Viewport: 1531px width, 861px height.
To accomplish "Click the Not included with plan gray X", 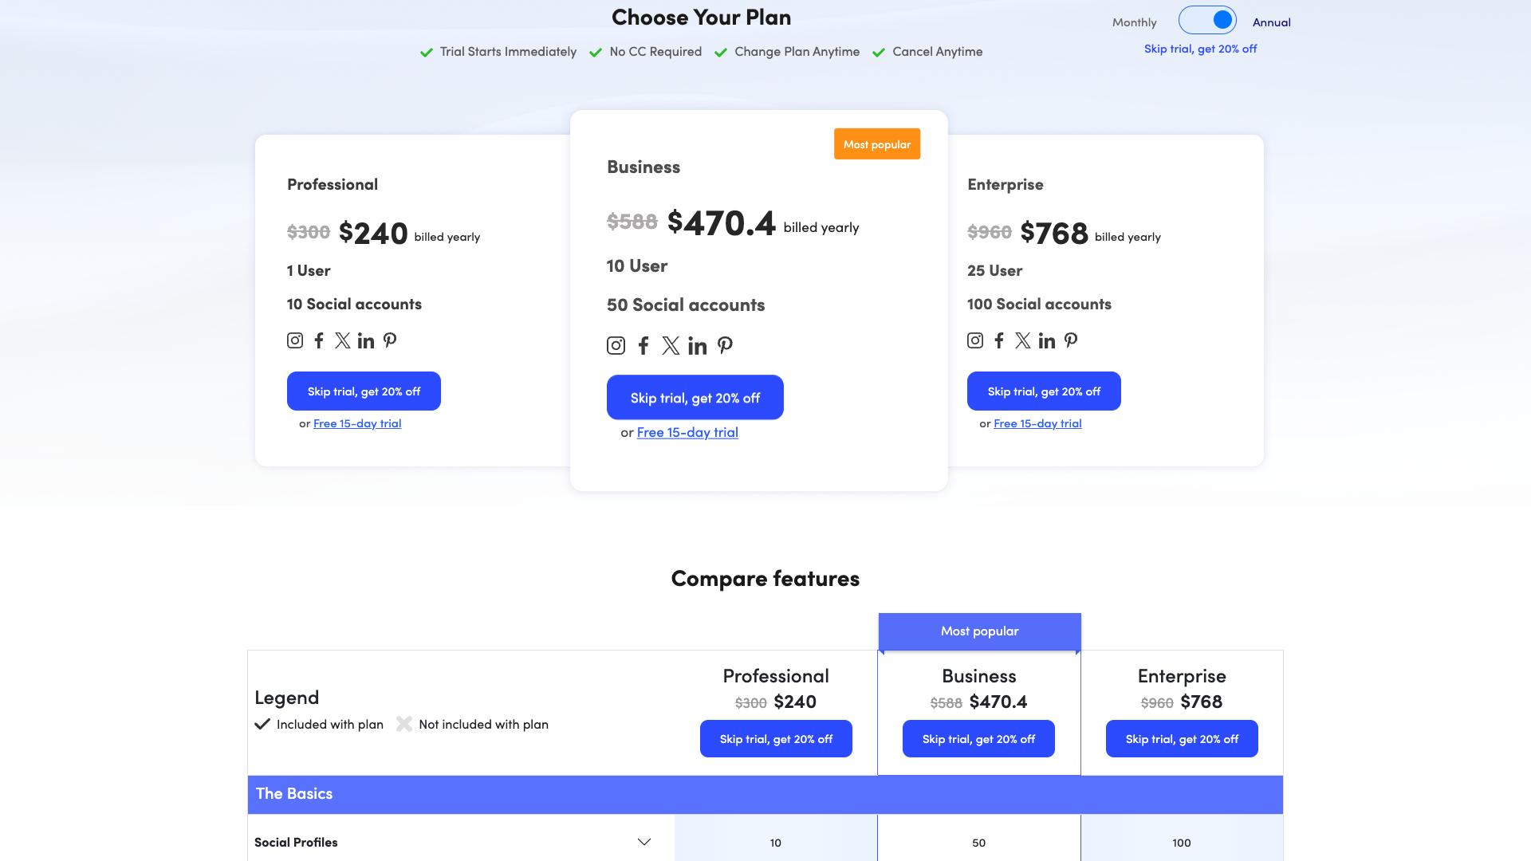I will (x=404, y=724).
